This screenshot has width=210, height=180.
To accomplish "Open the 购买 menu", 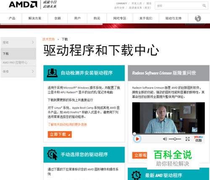I will pyautogui.click(x=97, y=18).
